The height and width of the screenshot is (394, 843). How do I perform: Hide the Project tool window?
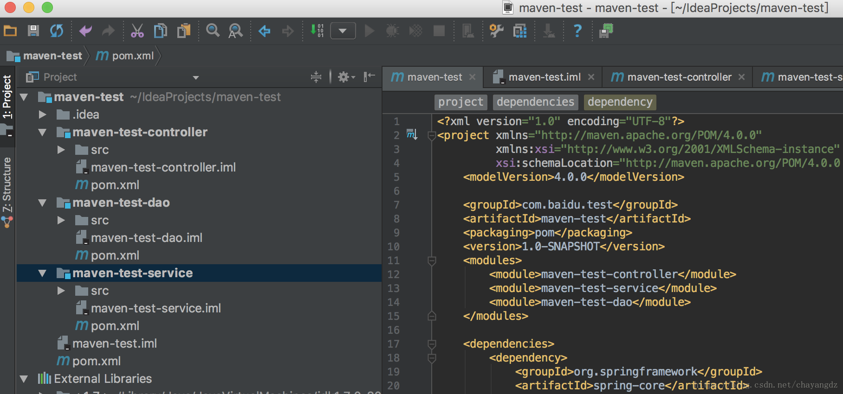(x=369, y=77)
